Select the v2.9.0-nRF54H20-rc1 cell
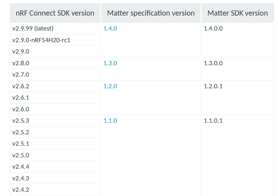Screen dimensions: 278x196 point(43,40)
